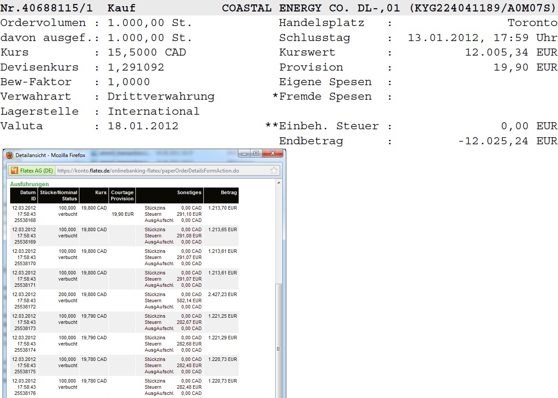Click the Datum ID column header
The width and height of the screenshot is (558, 398).
pos(24,195)
